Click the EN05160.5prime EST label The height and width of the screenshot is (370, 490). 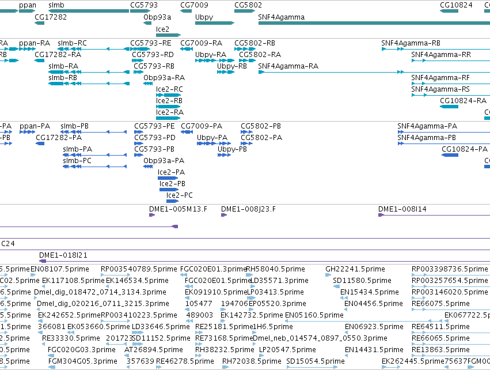tap(314, 315)
